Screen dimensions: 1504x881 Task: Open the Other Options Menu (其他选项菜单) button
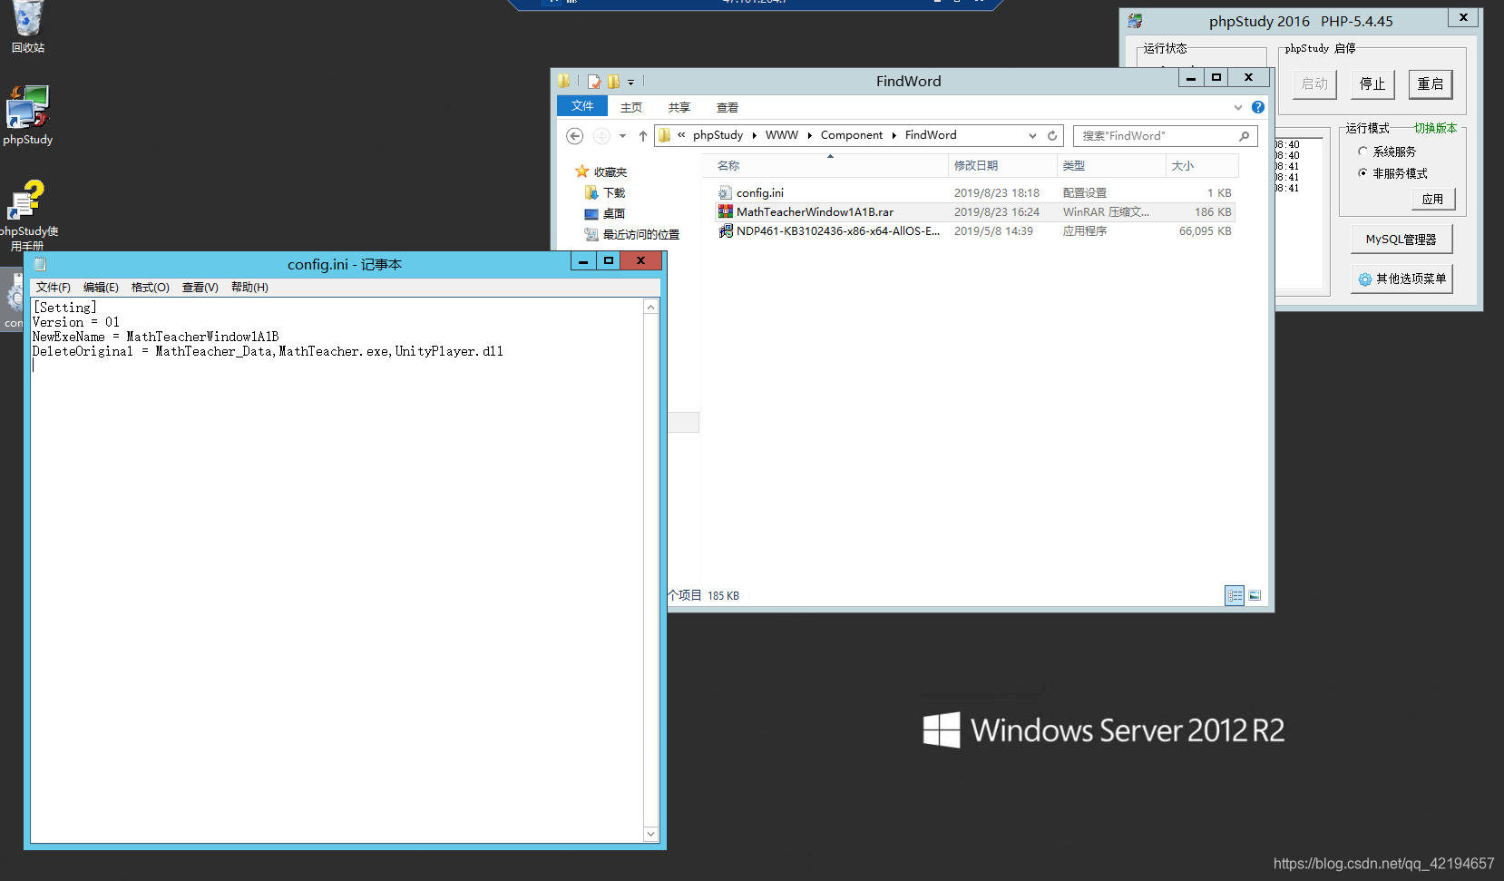pos(1401,279)
